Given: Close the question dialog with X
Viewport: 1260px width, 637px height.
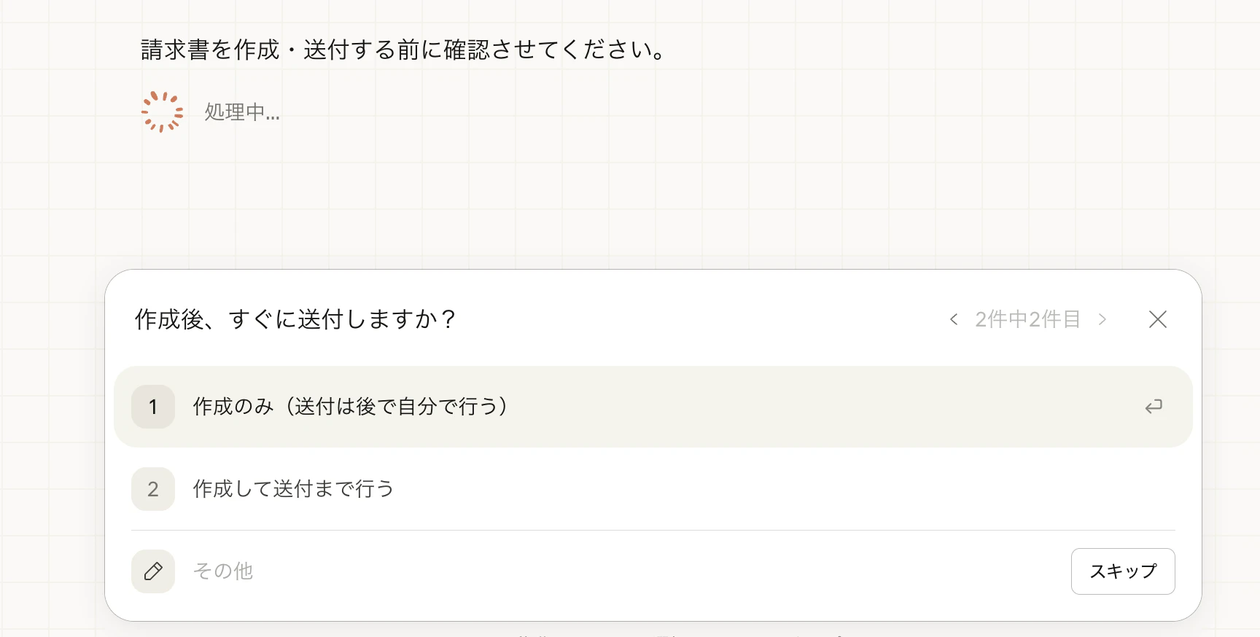Looking at the screenshot, I should 1157,319.
